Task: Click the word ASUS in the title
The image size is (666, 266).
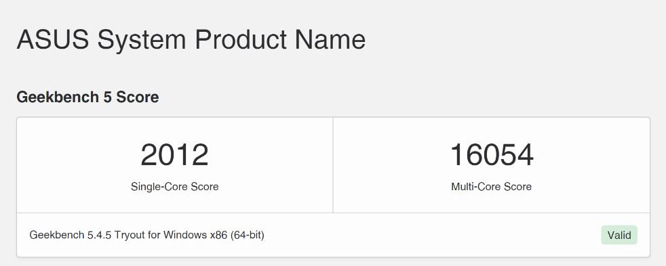Action: pos(53,39)
